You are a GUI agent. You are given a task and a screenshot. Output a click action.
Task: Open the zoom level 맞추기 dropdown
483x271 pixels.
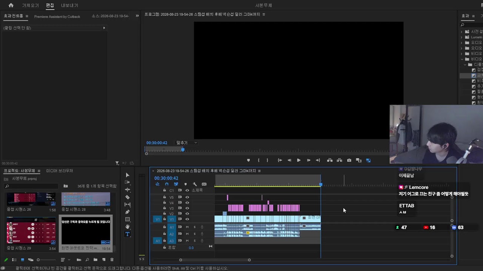pos(187,143)
